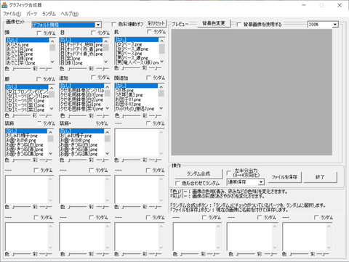Adjust the 色 slider under the 服 list
The image size is (349, 262).
pyautogui.click(x=21, y=115)
